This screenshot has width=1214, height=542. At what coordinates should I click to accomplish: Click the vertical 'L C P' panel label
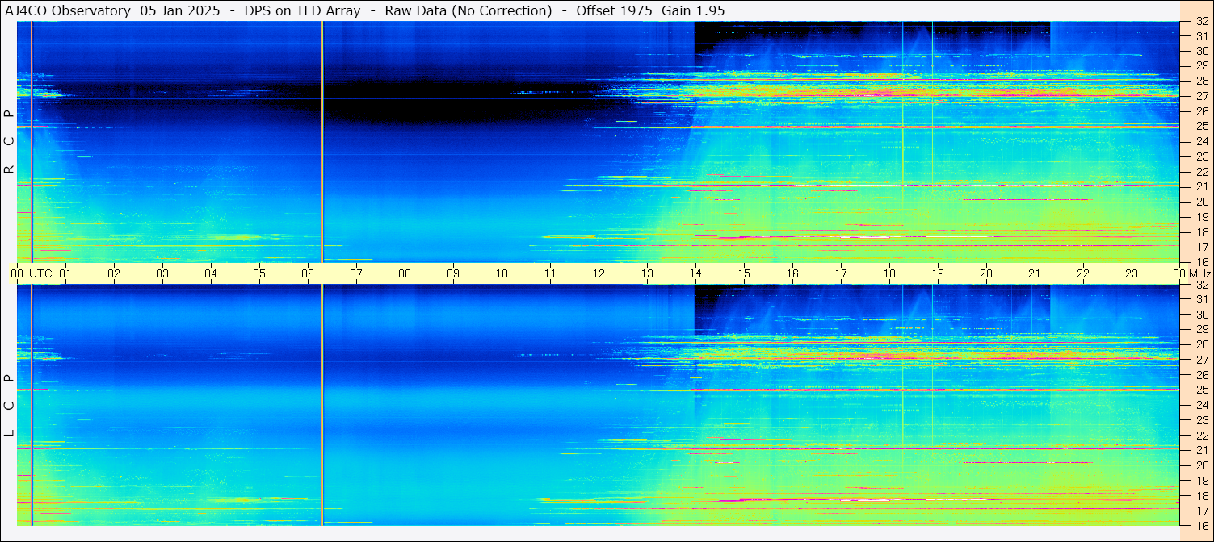tap(10, 406)
